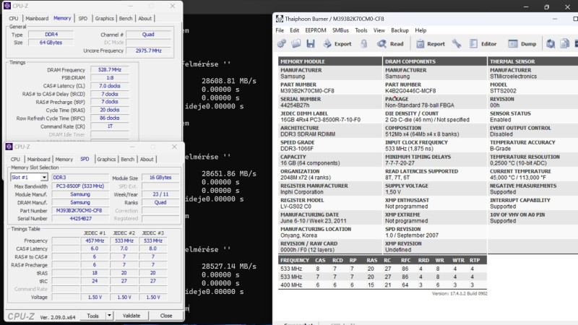578x325 pixels.
Task: Select Memory tab in upper CPU-Z window
Action: click(62, 18)
